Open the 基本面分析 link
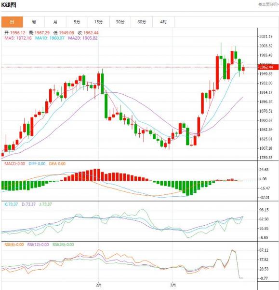Viewport: 279px width, 290px height. pos(268,4)
